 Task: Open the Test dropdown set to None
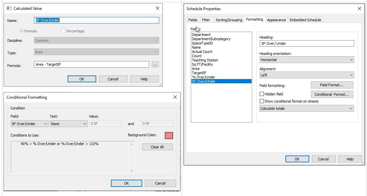(69, 124)
